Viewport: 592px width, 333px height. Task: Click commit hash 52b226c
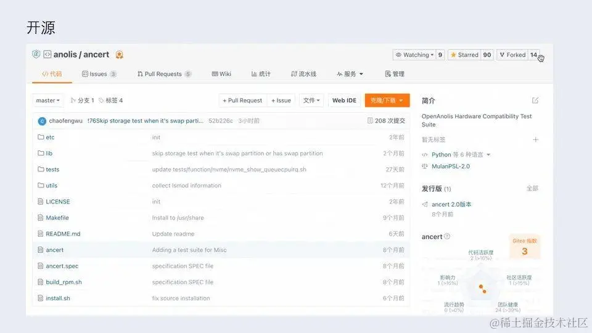[x=221, y=121]
